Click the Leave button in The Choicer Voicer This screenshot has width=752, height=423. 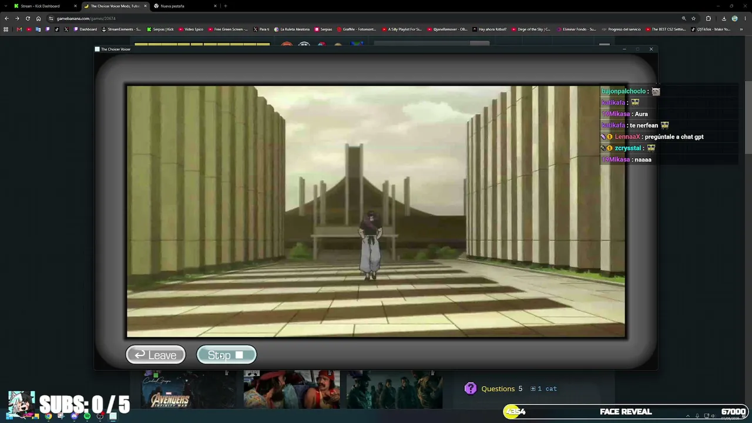pos(156,355)
